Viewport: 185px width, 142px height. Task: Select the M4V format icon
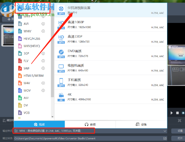click(20, 83)
